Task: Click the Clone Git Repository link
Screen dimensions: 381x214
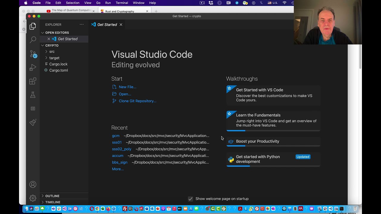Action: pos(137,101)
